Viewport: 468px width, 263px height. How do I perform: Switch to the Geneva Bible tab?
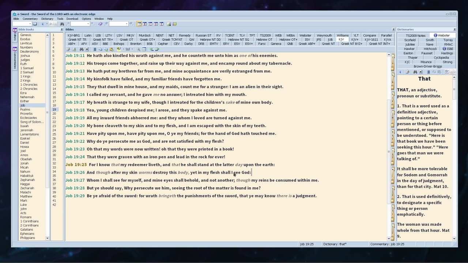coord(276,44)
